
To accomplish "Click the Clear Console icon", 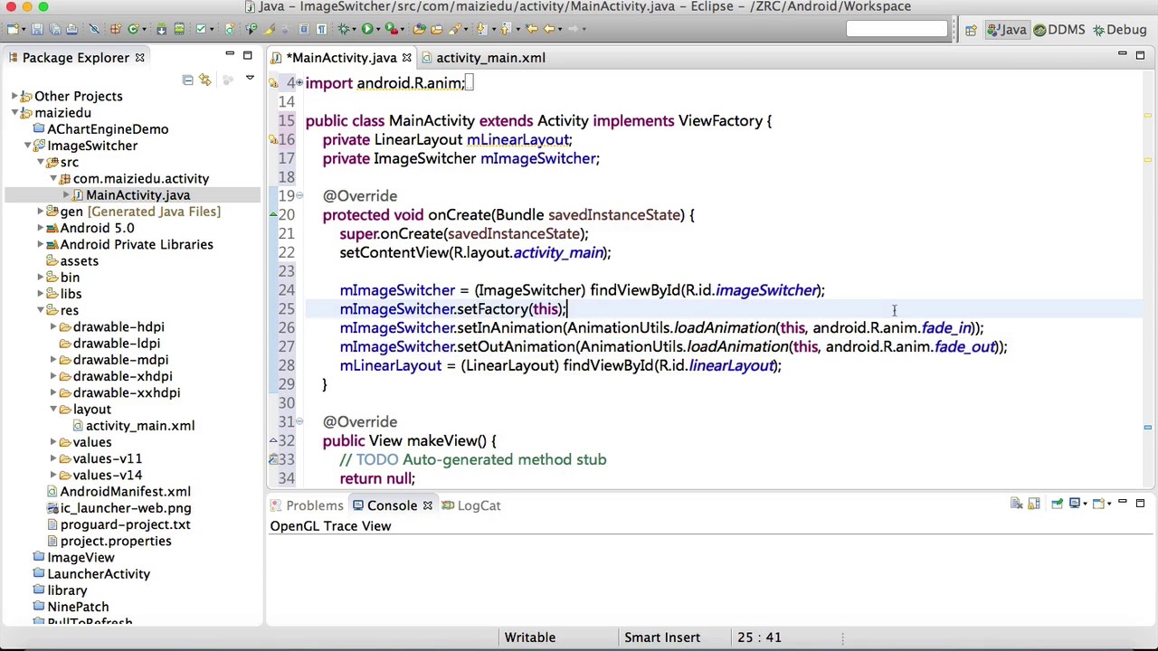I will coord(1016,504).
